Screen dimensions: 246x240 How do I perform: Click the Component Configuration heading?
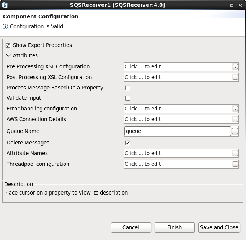pyautogui.click(x=41, y=16)
